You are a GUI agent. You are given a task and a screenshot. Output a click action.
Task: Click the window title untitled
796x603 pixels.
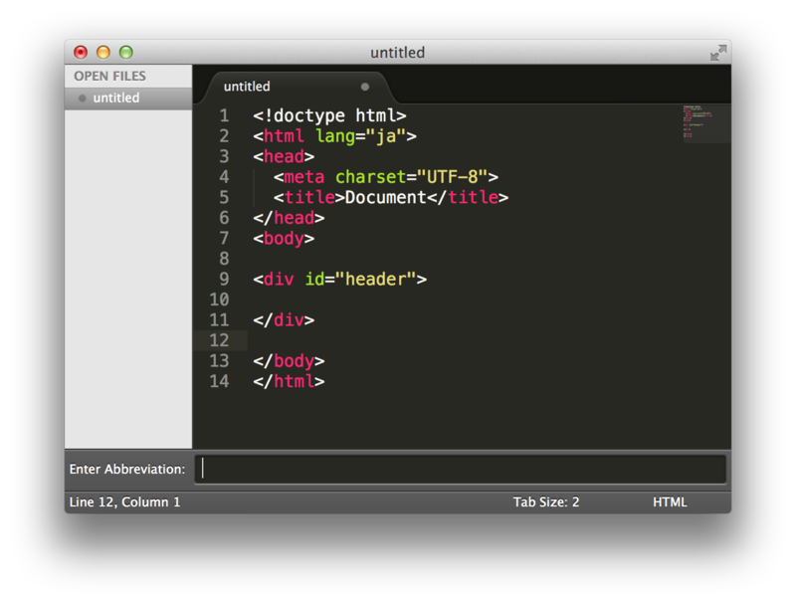397,53
